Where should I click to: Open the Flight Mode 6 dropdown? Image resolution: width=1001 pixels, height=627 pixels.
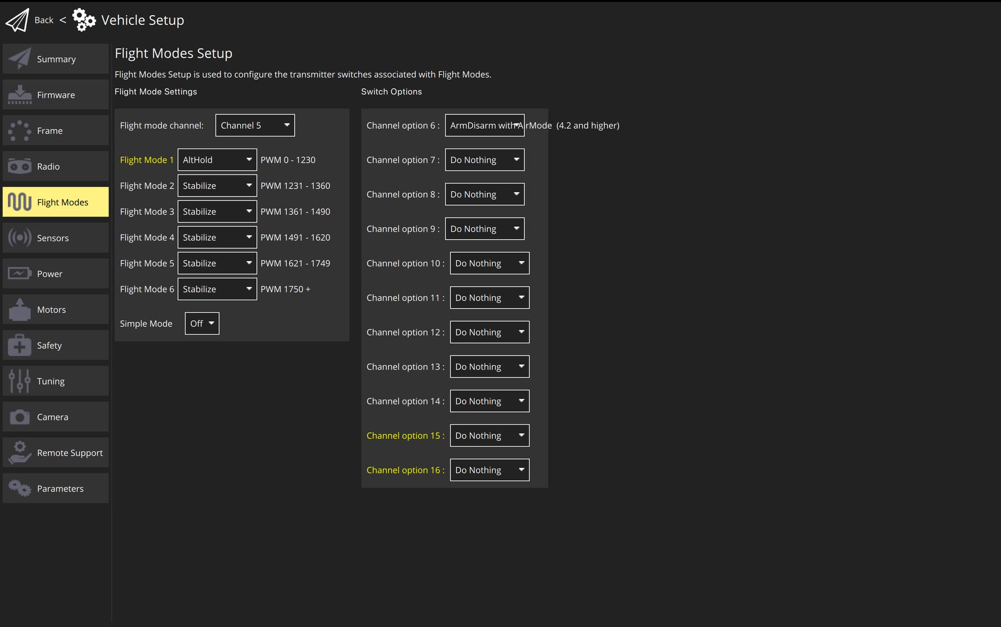pos(217,289)
